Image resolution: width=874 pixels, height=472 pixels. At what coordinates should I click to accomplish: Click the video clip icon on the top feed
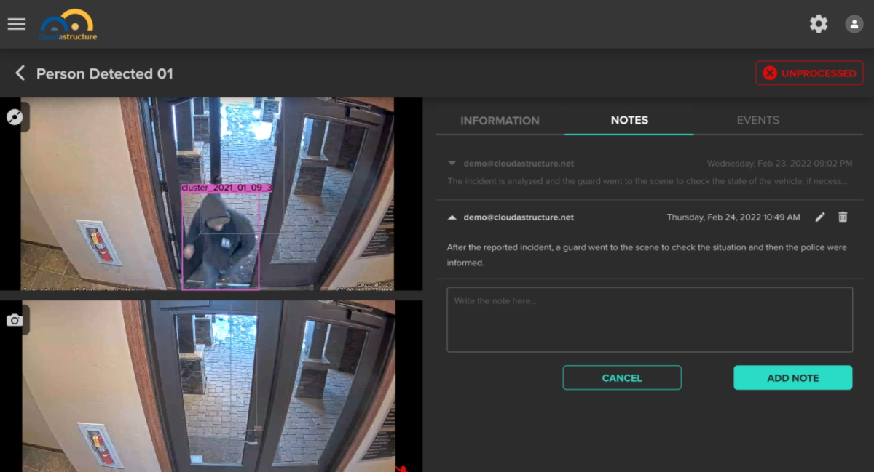[x=15, y=116]
